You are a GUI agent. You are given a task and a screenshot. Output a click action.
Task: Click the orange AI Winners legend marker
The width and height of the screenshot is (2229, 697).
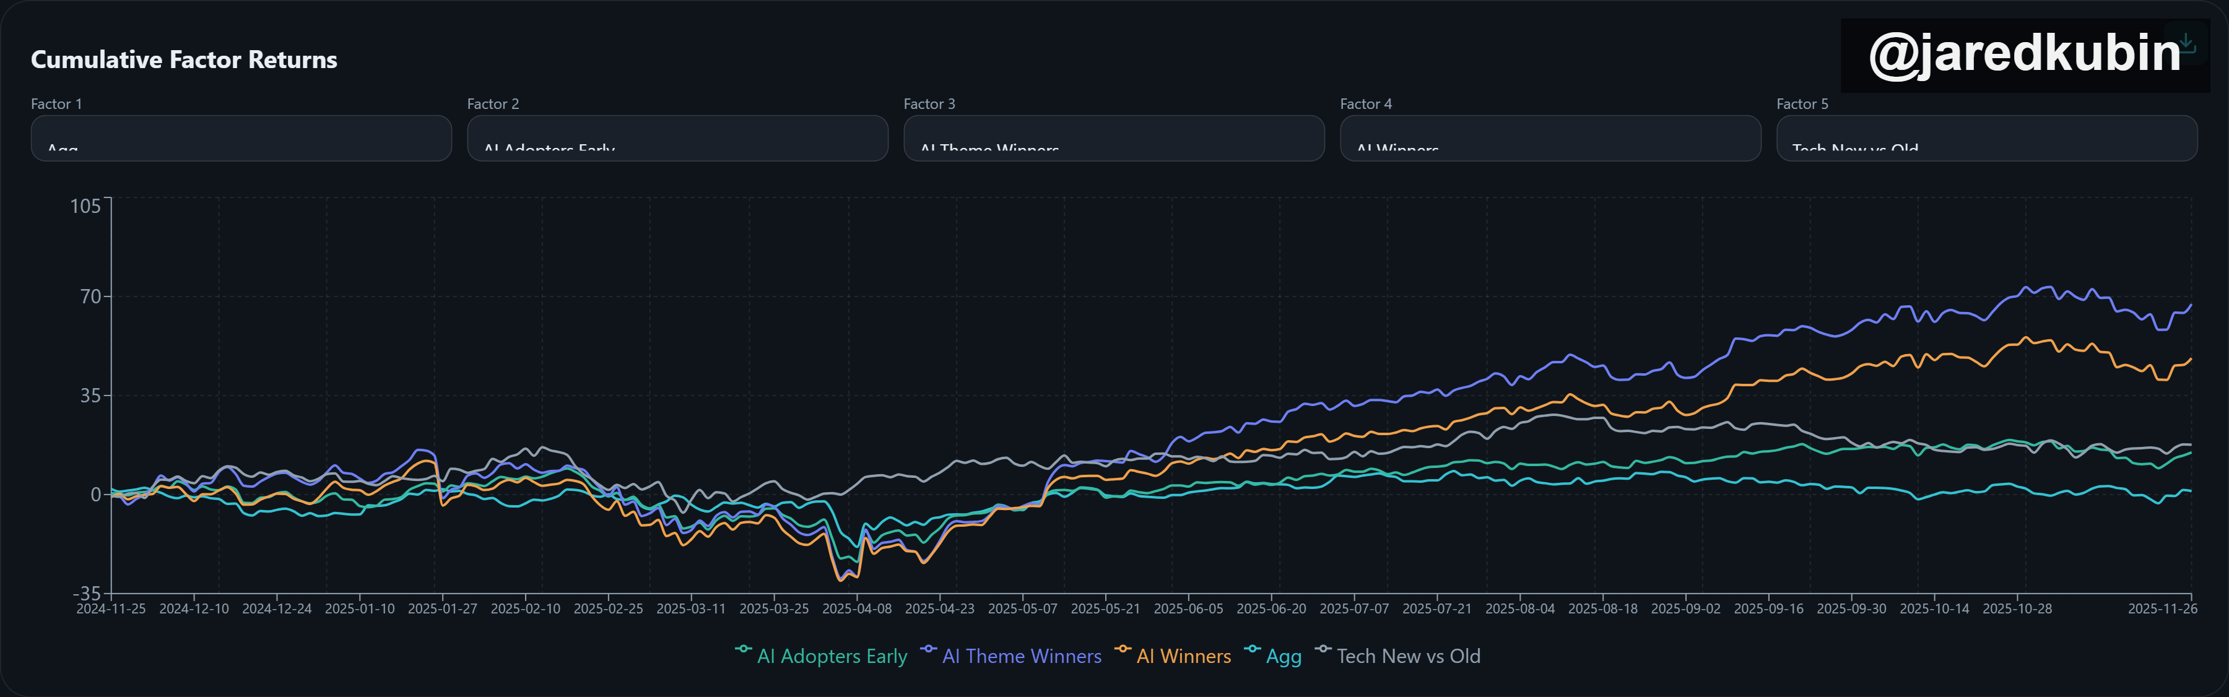click(1123, 649)
